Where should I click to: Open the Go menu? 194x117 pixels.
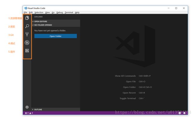[x=53, y=12]
